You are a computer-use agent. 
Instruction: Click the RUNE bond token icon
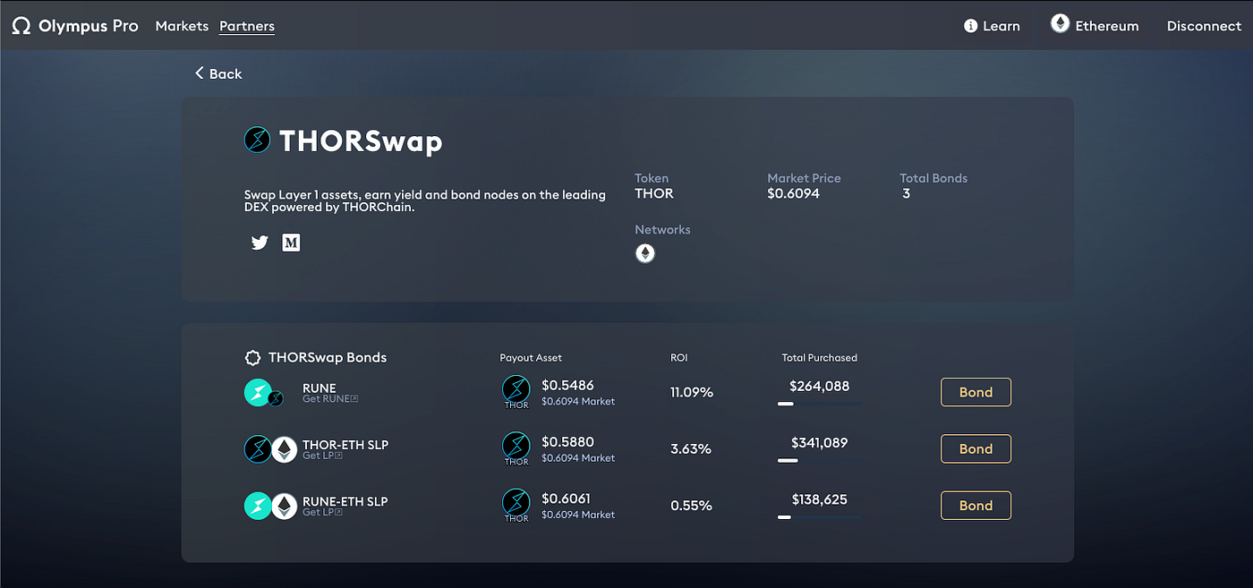point(264,393)
